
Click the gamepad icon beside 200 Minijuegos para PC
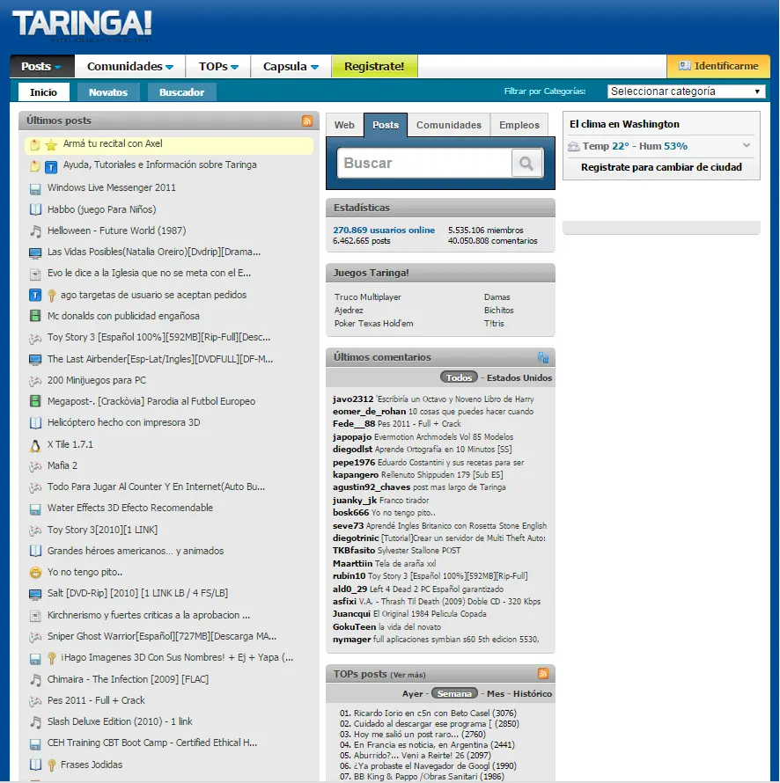click(x=35, y=381)
